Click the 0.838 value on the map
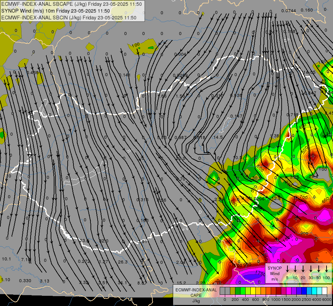The image size is (333, 306). (x=236, y=95)
